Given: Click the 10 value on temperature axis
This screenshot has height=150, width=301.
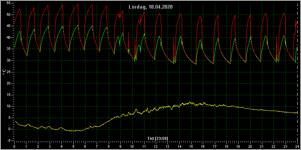Looking at the screenshot, I should coord(9,106).
